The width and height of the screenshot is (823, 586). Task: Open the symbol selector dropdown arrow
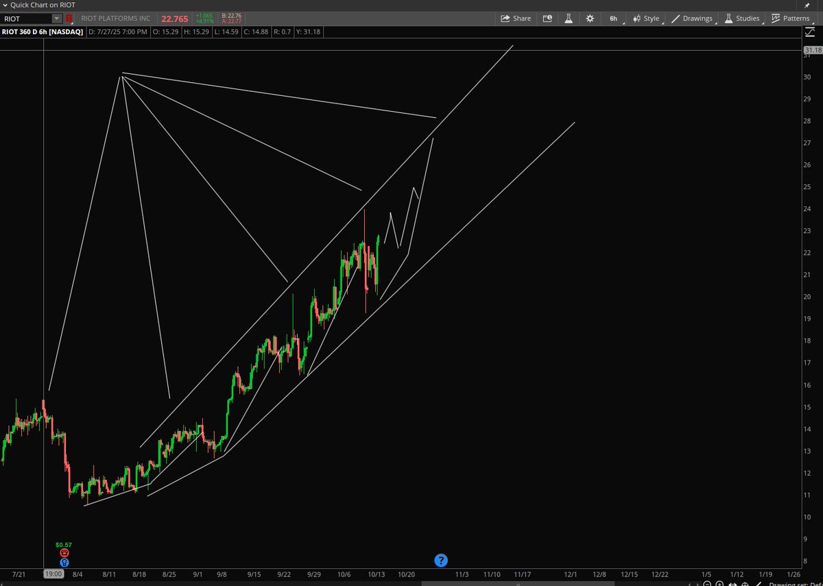pyautogui.click(x=56, y=19)
